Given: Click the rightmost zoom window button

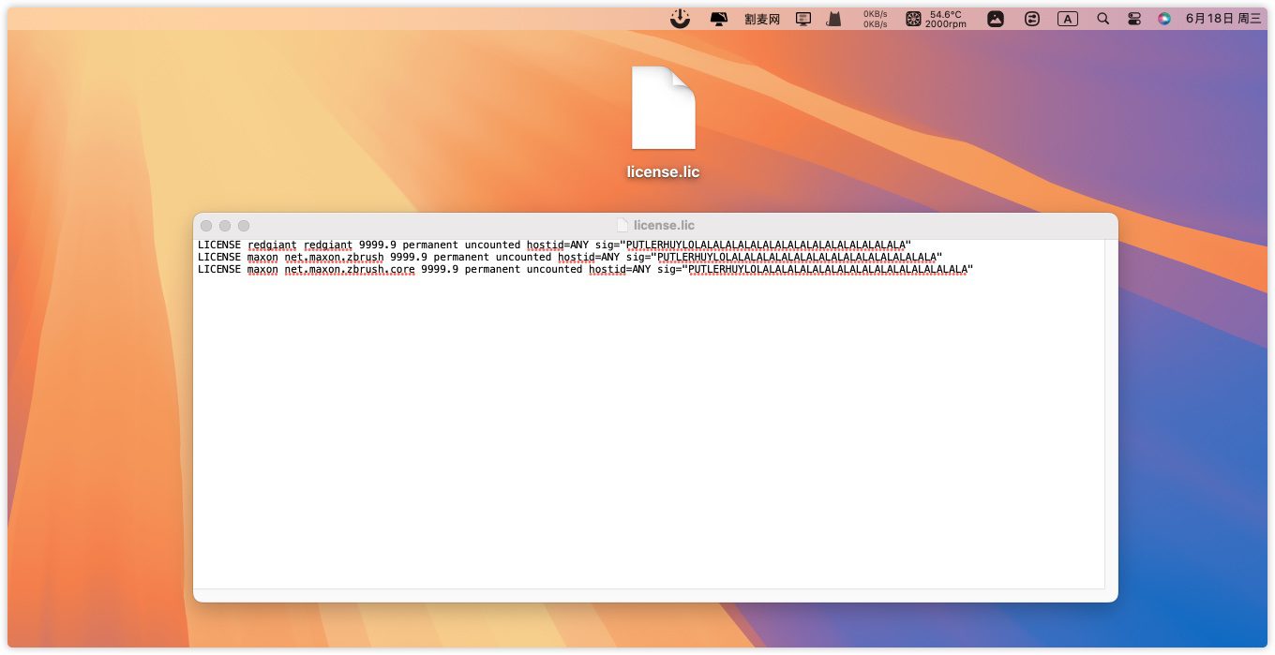Looking at the screenshot, I should coord(244,226).
